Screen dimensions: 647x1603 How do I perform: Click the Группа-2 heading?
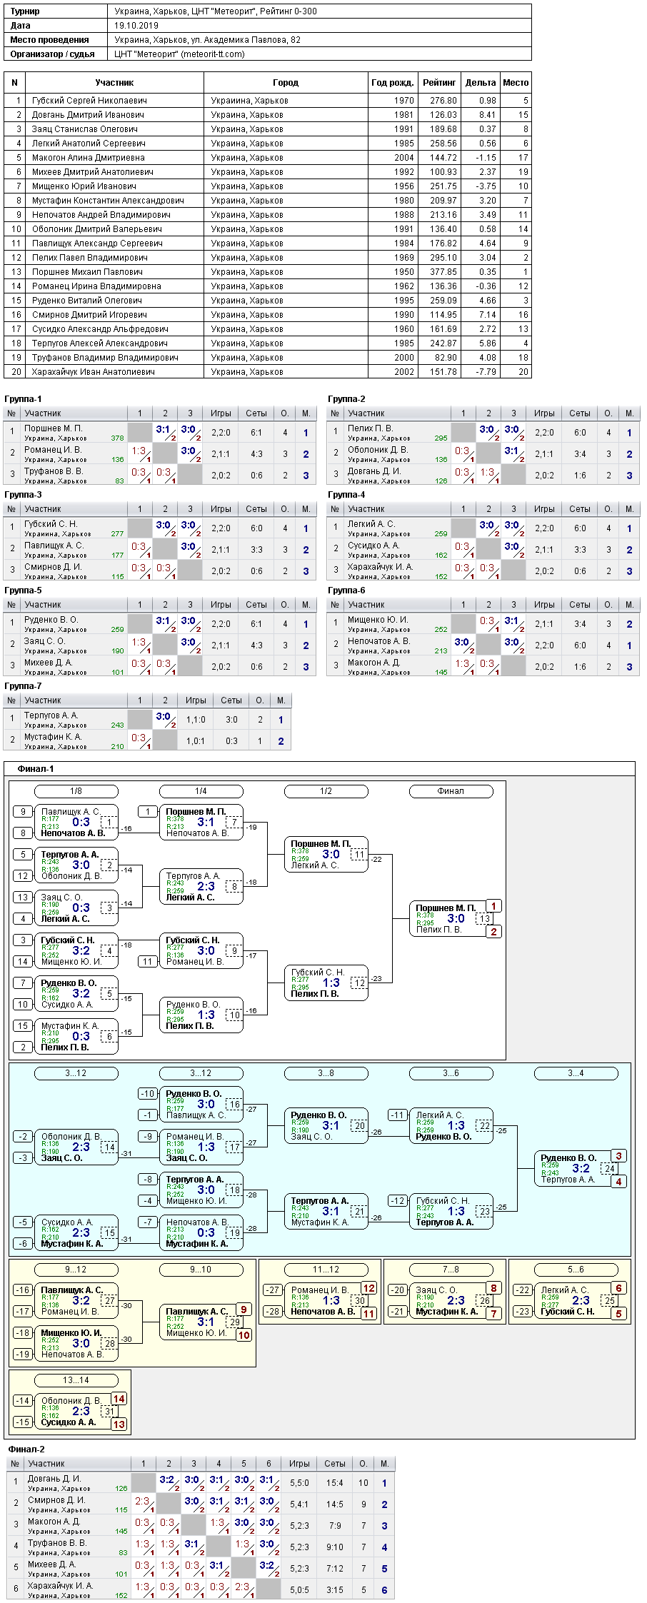click(346, 399)
